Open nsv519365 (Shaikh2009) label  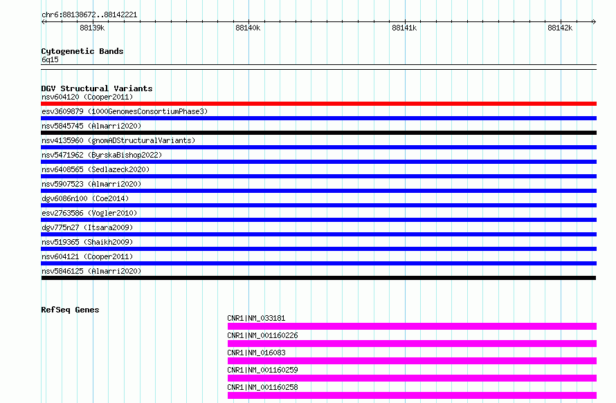pyautogui.click(x=87, y=242)
